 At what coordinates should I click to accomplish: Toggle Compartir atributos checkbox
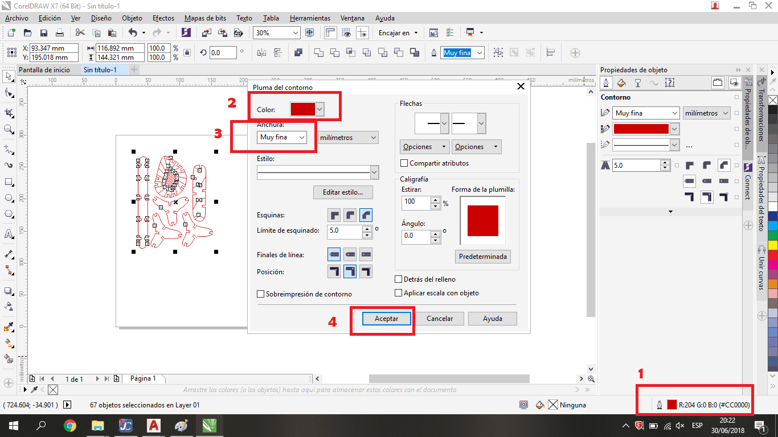click(404, 163)
